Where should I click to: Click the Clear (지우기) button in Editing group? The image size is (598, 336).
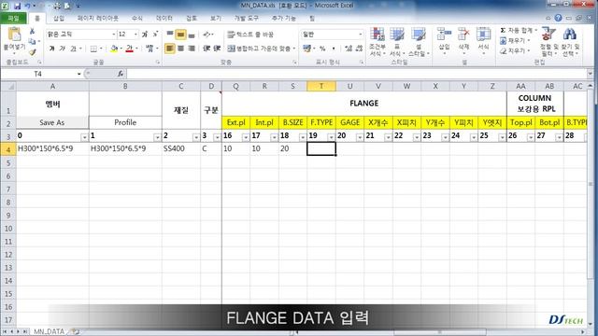coord(515,50)
